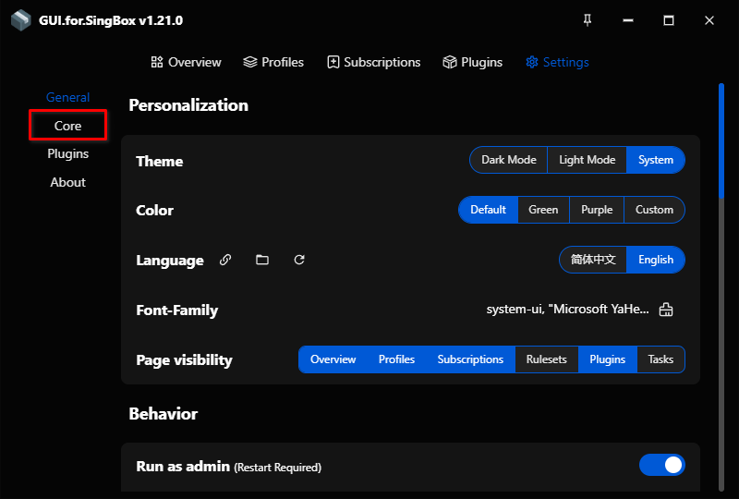Screen dimensions: 739x499
Task: Select Dark Mode theme
Action: pos(508,160)
